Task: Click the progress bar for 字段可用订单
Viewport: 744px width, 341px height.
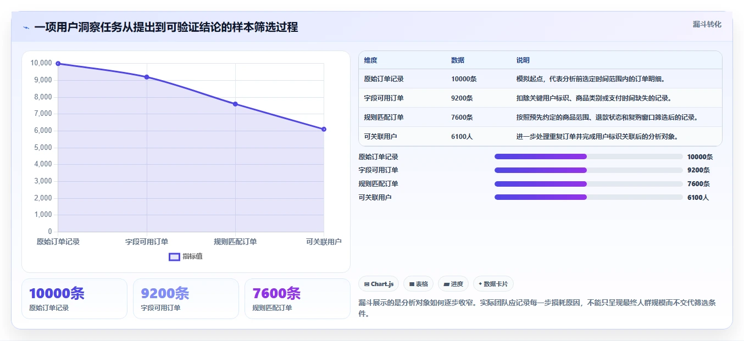Action: click(588, 170)
